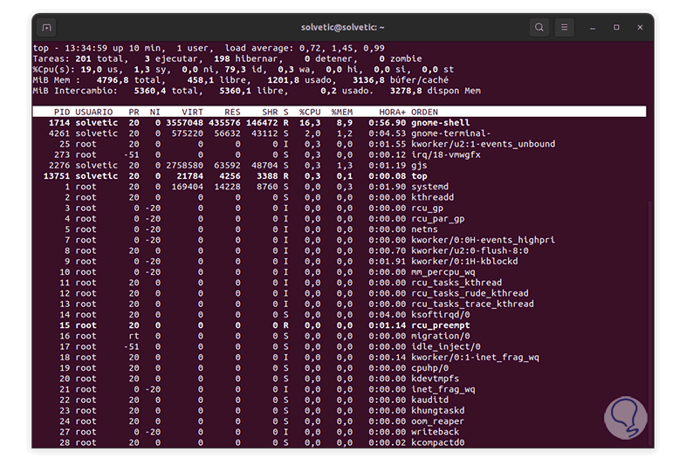Click the USUARIO column header
The height and width of the screenshot is (465, 686).
(94, 112)
